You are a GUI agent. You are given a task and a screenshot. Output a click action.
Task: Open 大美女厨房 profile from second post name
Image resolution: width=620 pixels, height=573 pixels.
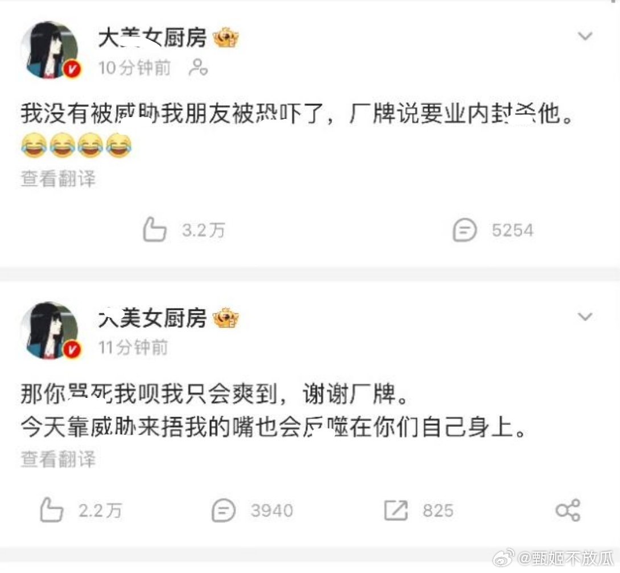point(152,318)
